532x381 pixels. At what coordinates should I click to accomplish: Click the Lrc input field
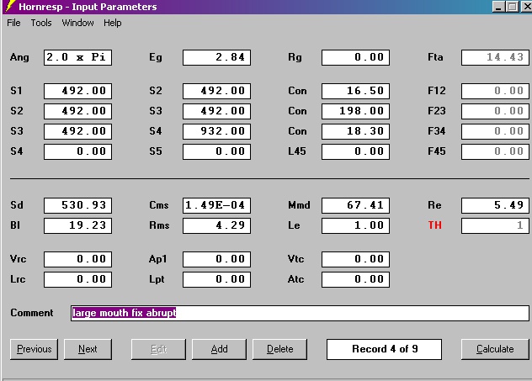(77, 279)
